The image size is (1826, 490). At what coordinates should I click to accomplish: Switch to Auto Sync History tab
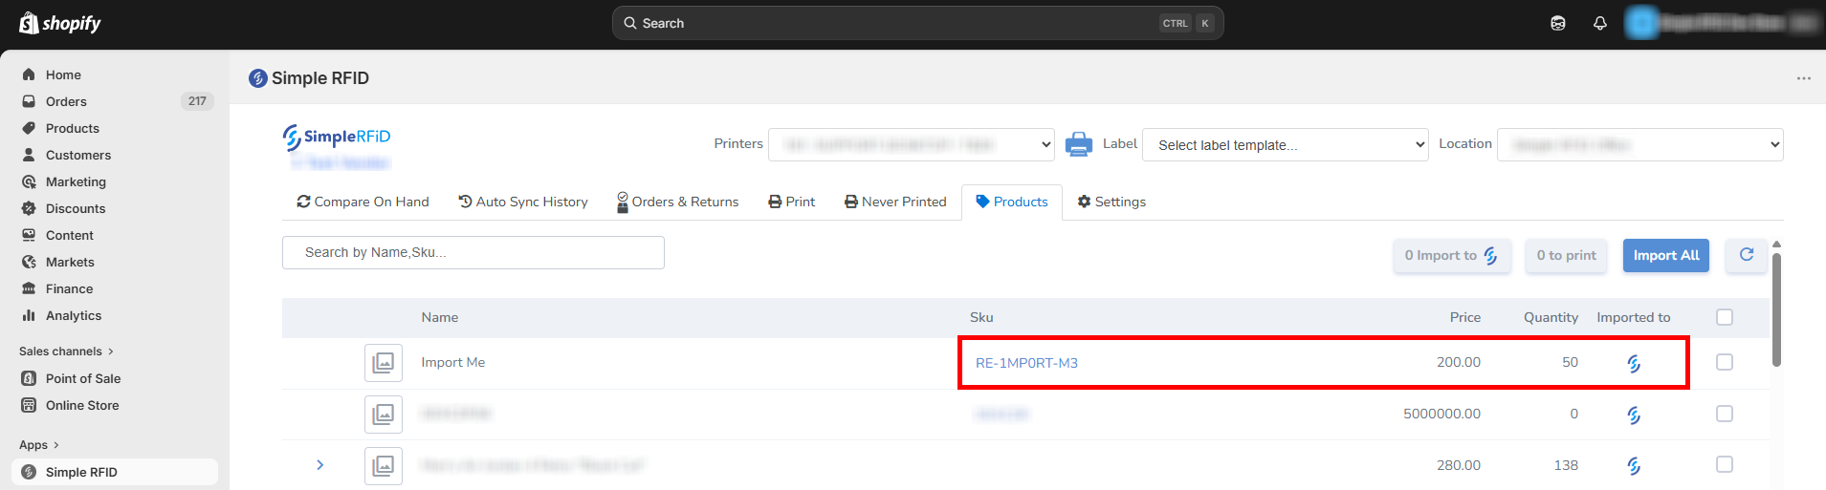click(x=523, y=202)
